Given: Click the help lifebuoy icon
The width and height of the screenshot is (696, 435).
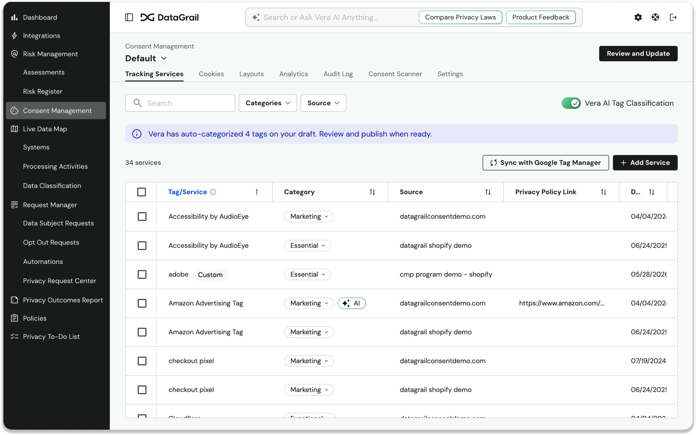Looking at the screenshot, I should [655, 17].
